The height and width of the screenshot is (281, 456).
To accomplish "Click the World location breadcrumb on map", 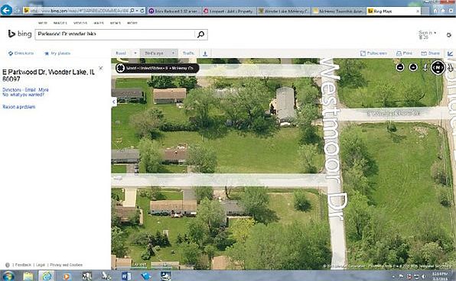I will 131,68.
